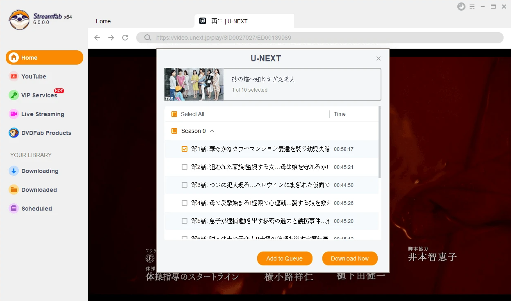Collapse the Season 0 chevron
Viewport: 511px width, 301px height.
click(212, 131)
